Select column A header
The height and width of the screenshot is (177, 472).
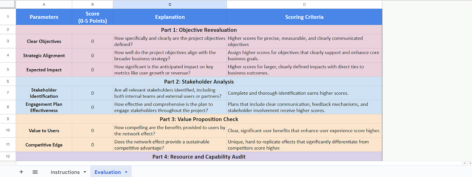[x=44, y=5]
